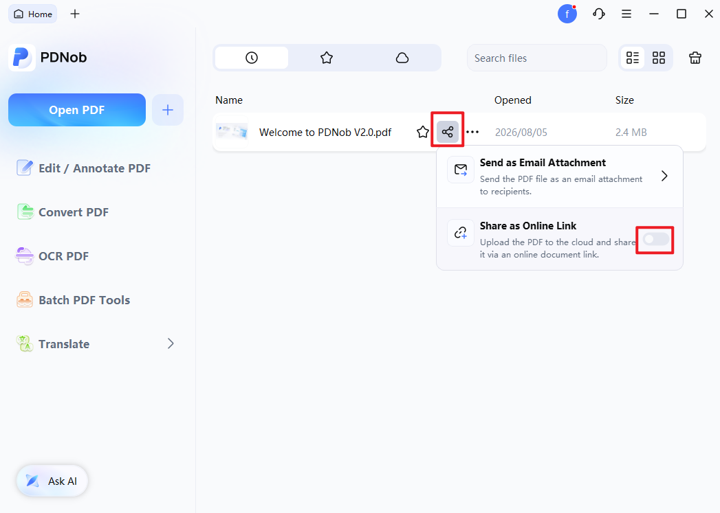Select the Translate option
720x513 pixels.
[x=64, y=344]
